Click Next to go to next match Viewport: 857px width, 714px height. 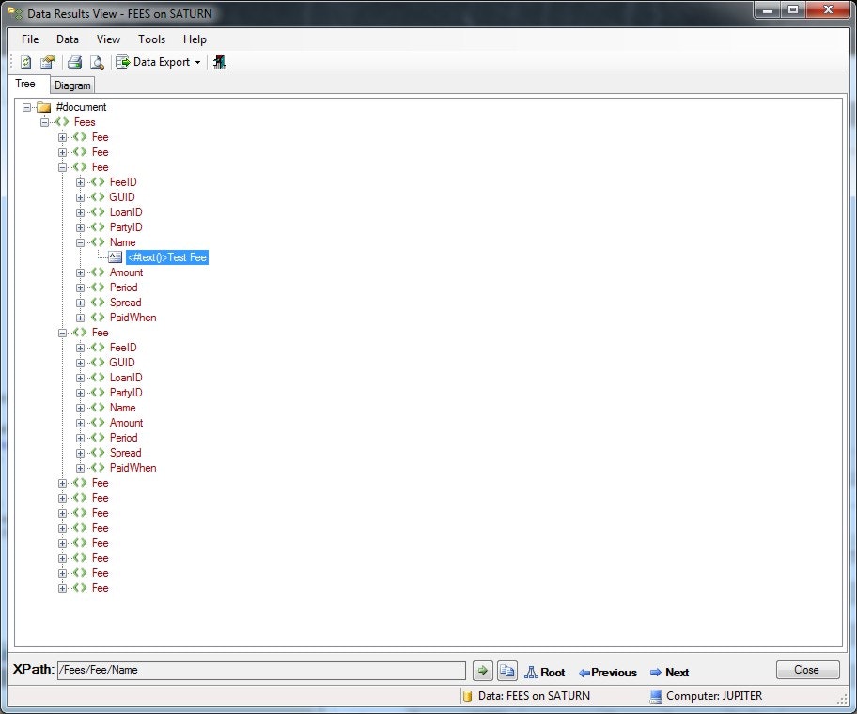tap(669, 672)
